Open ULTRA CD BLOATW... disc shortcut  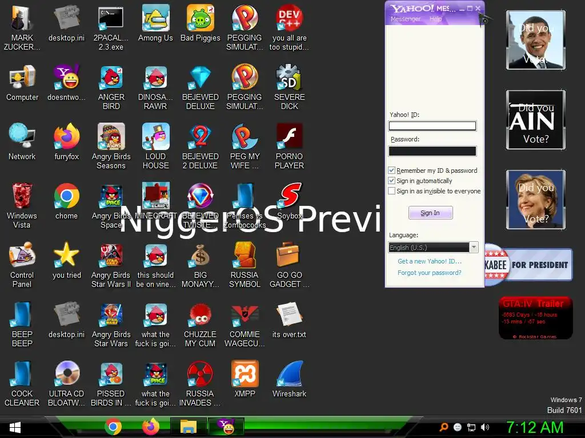[x=67, y=384]
